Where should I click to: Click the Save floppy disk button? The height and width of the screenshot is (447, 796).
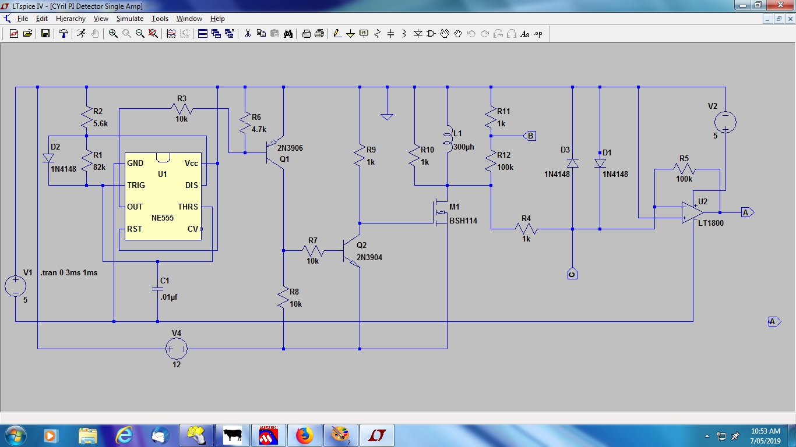[x=45, y=34]
